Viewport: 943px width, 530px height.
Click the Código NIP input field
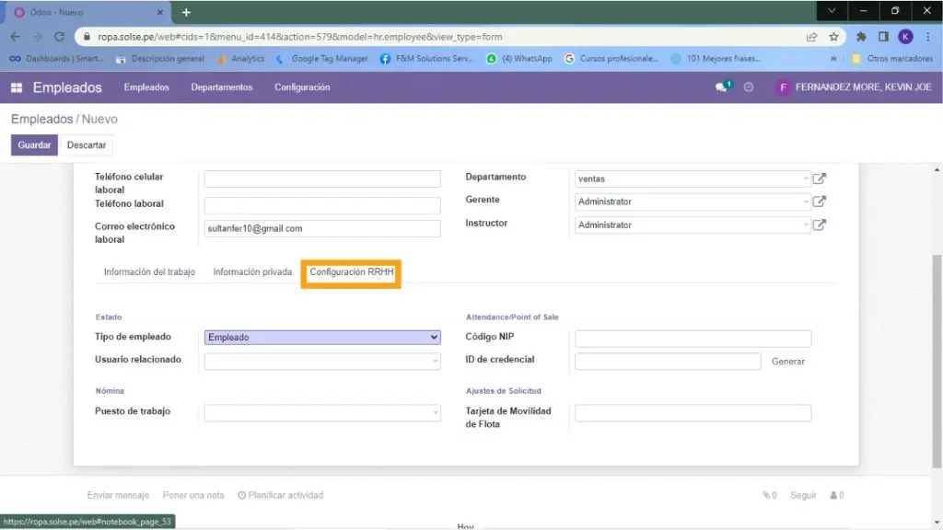(x=693, y=339)
